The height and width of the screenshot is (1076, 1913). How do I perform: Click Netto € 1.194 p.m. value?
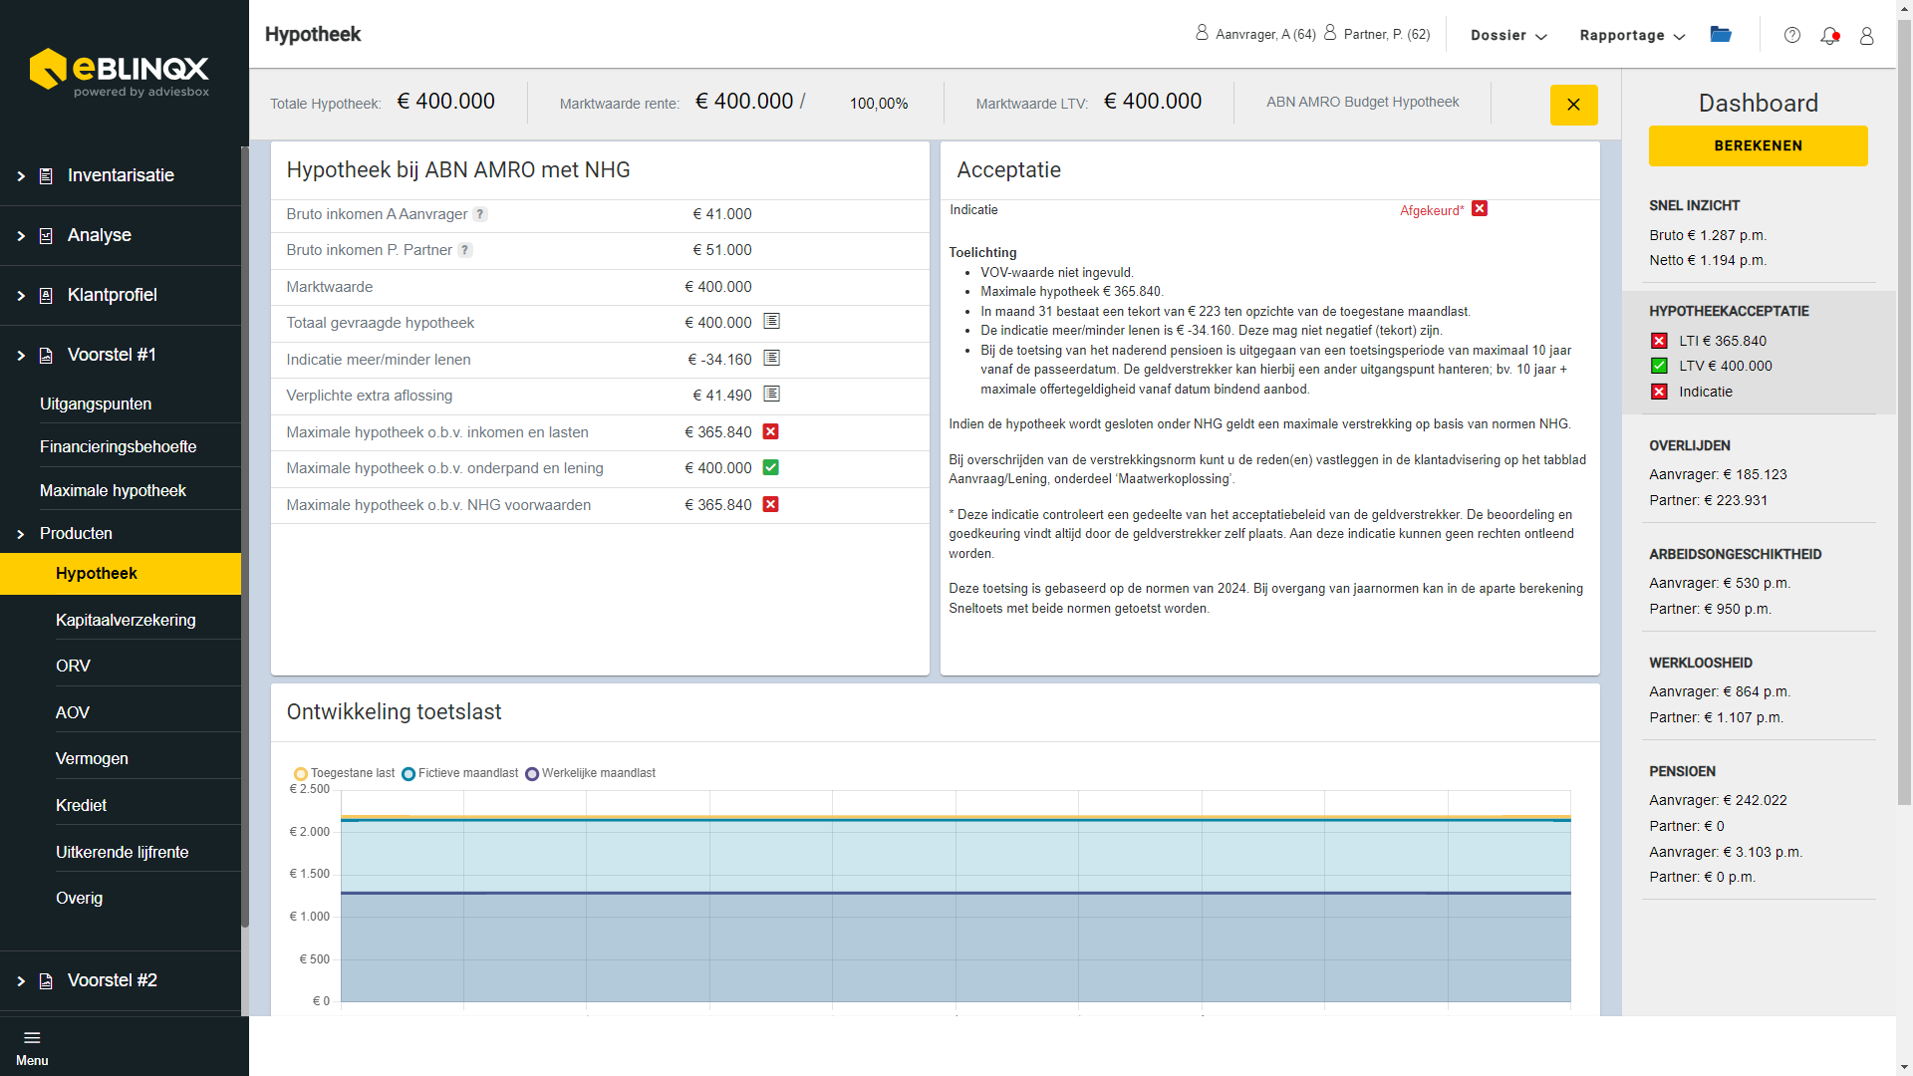1707,260
